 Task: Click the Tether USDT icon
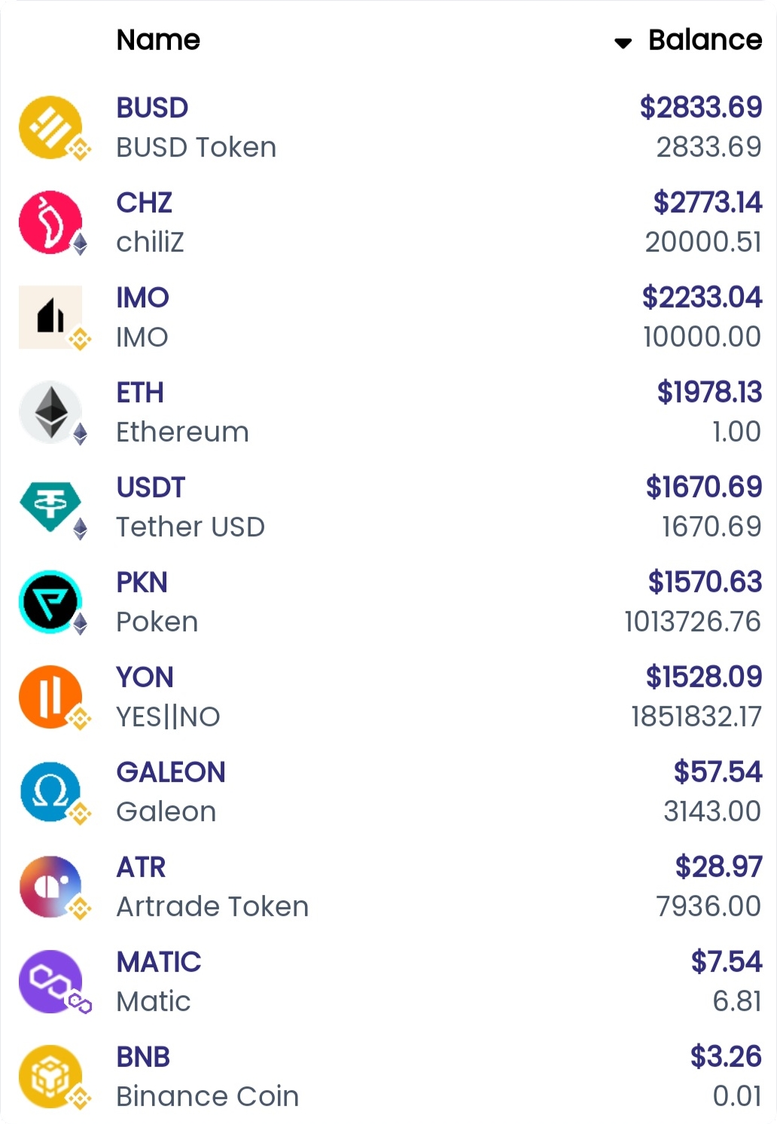(50, 506)
